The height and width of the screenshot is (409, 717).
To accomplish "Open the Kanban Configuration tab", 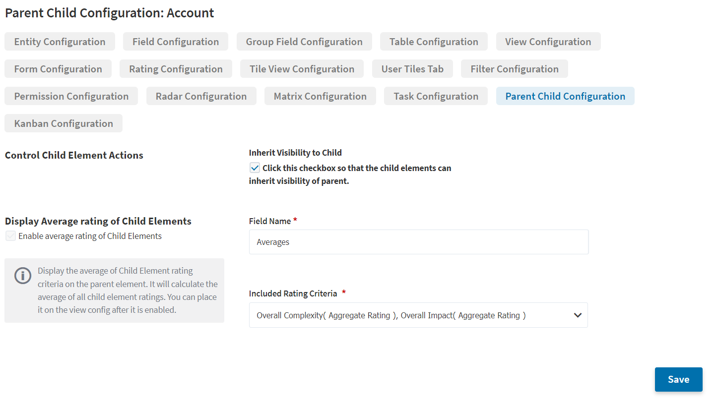I will 64,123.
